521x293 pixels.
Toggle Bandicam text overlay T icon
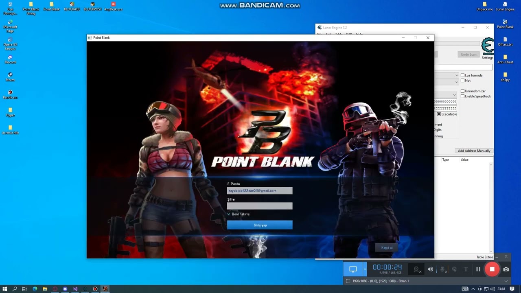(x=466, y=269)
